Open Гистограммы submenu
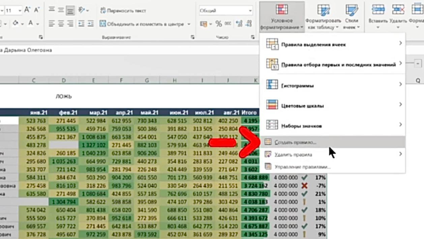Screen dimensions: 424x239 coord(333,85)
